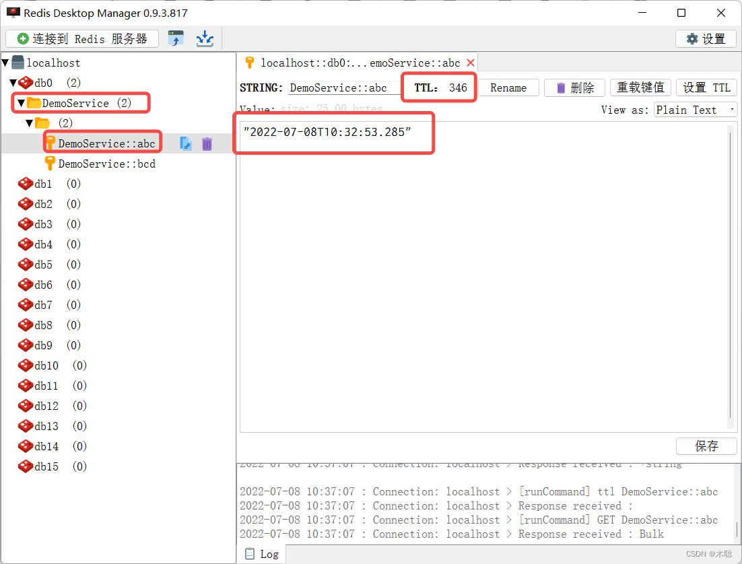The image size is (742, 564).
Task: Select the db15 database icon
Action: 26,466
